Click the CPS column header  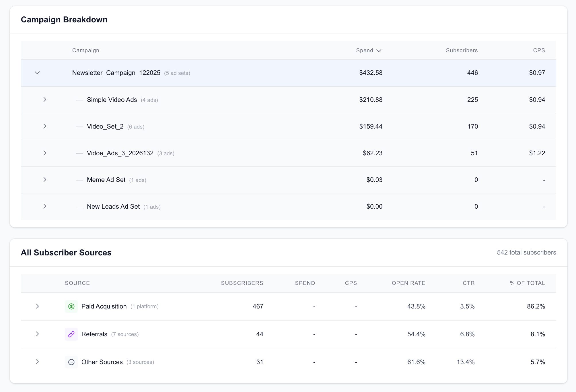(x=539, y=50)
